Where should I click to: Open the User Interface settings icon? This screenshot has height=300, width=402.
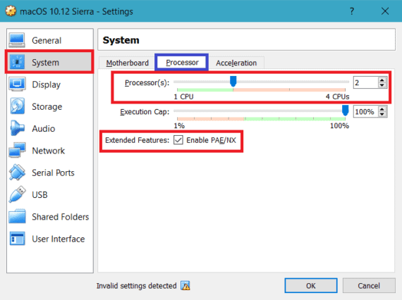tap(17, 239)
